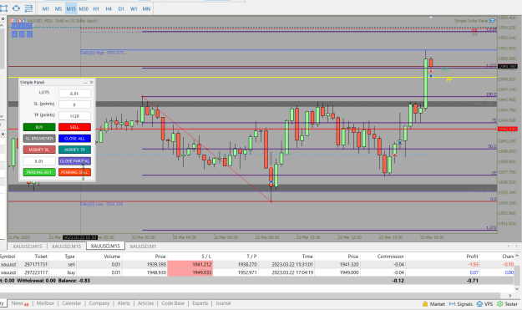The width and height of the screenshot is (522, 310).
Task: Click the SL BREAKEVEN button
Action: coord(39,138)
